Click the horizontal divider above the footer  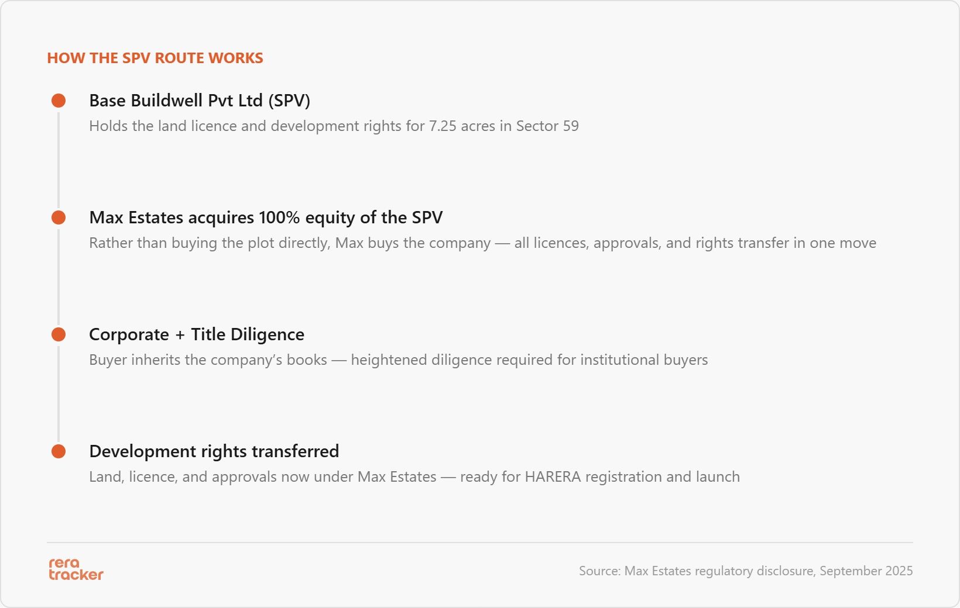(480, 543)
